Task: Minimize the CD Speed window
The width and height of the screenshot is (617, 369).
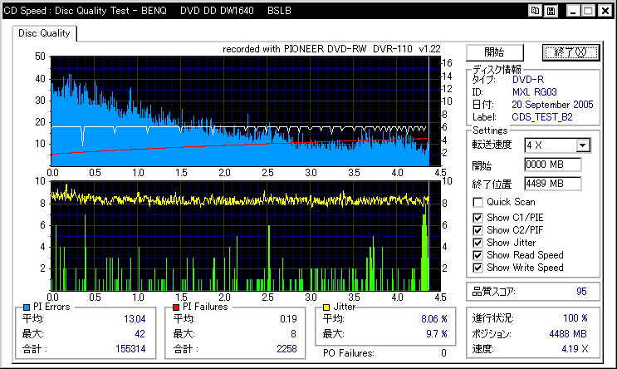Action: (x=572, y=11)
